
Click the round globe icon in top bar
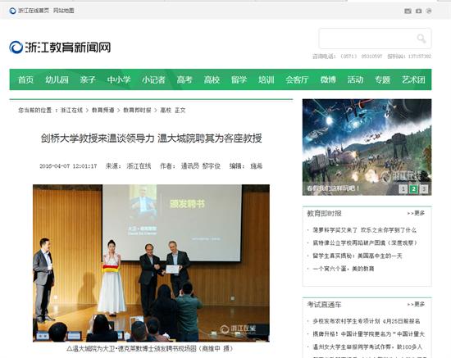pos(429,11)
